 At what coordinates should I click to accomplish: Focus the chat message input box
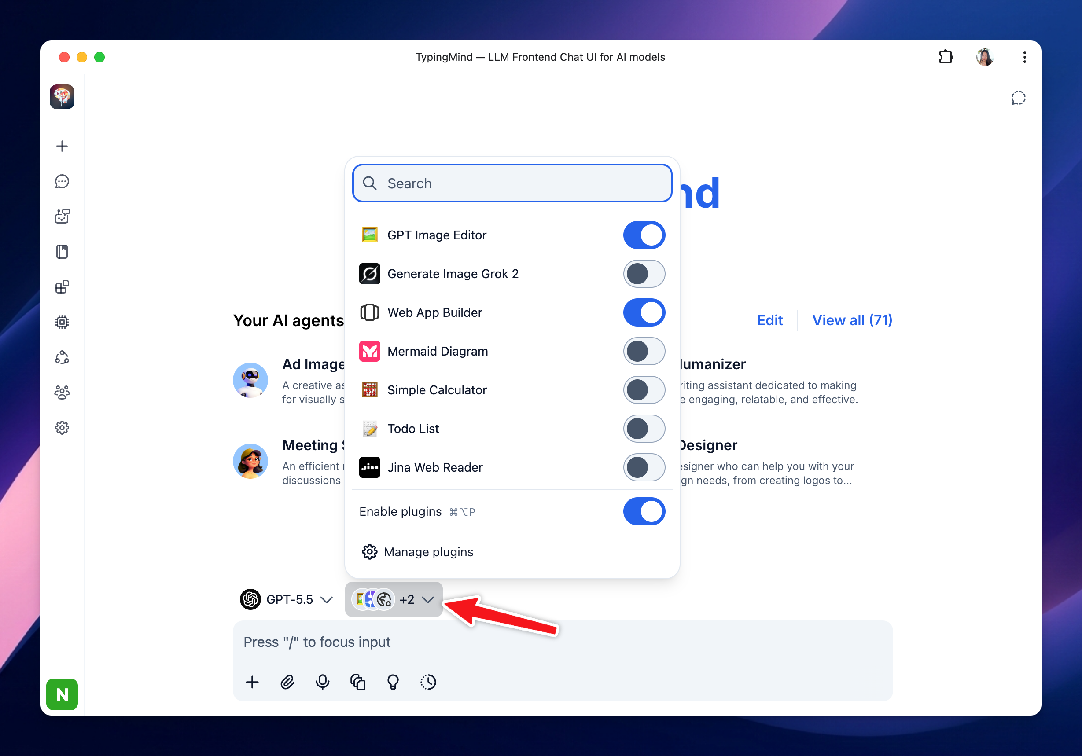click(x=563, y=642)
